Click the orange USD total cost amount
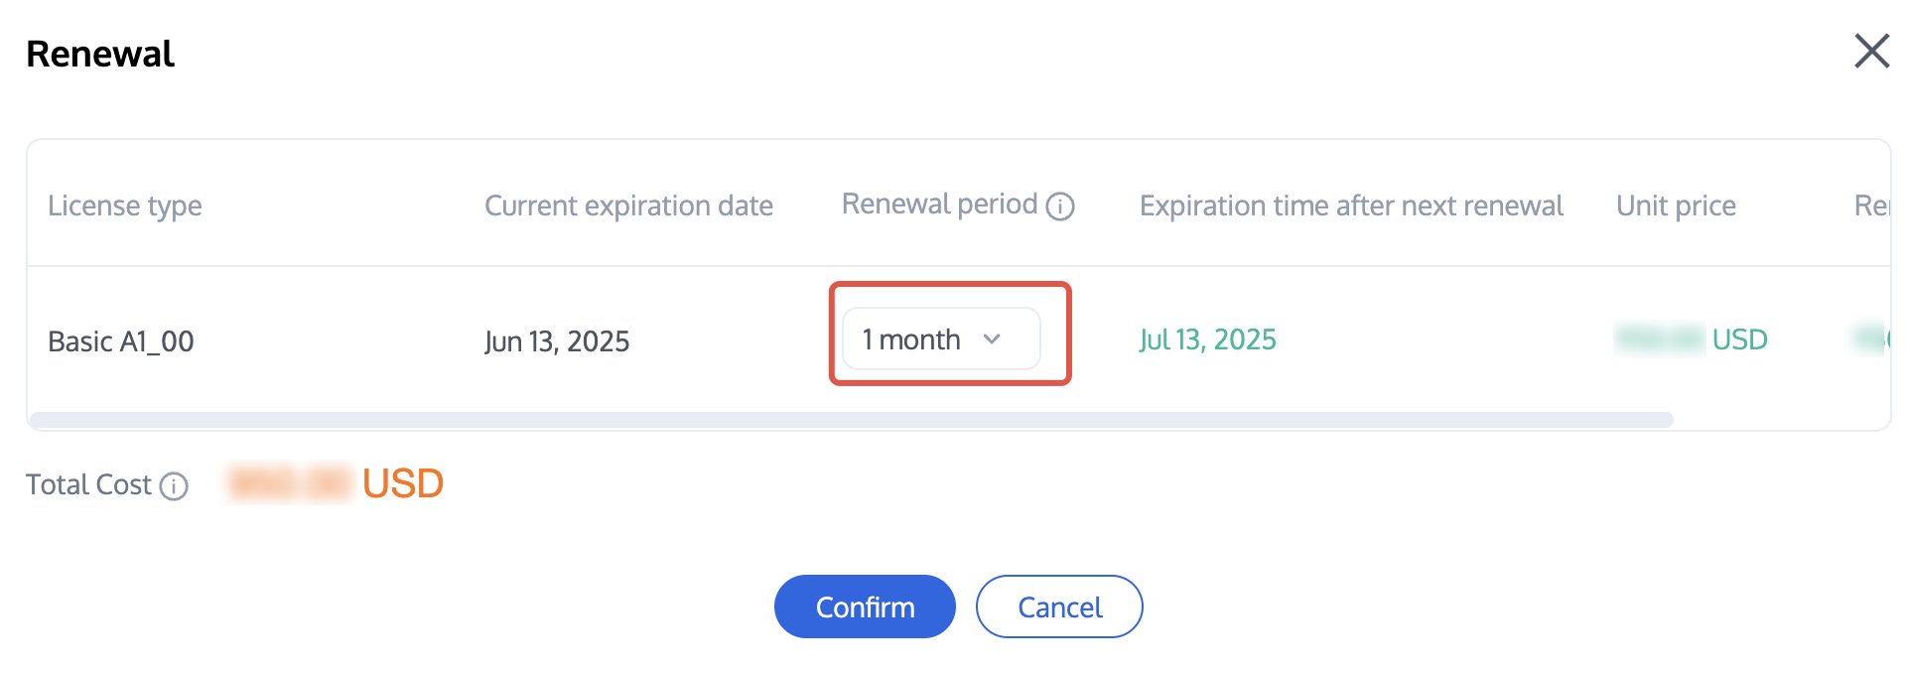The width and height of the screenshot is (1910, 673). pyautogui.click(x=337, y=484)
